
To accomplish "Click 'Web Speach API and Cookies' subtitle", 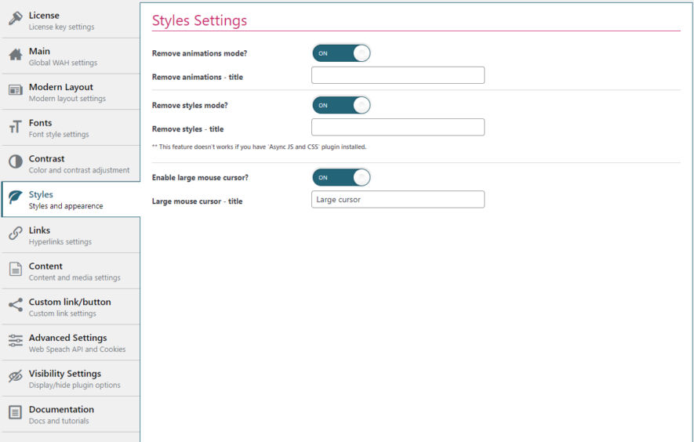I will 77,350.
